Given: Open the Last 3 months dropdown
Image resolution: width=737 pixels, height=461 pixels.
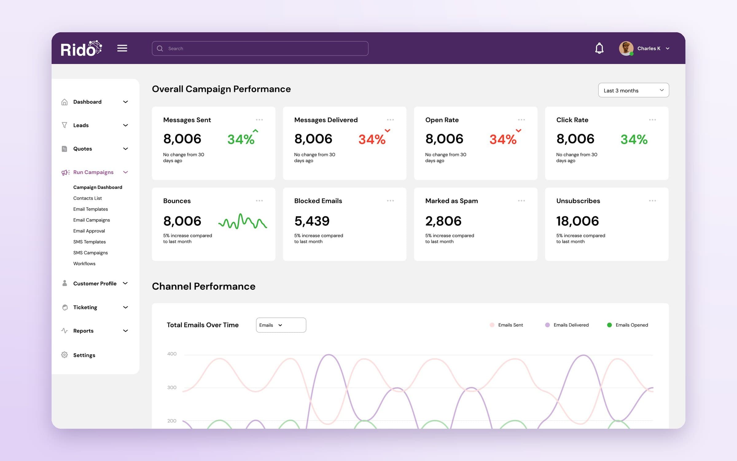Looking at the screenshot, I should coord(634,90).
